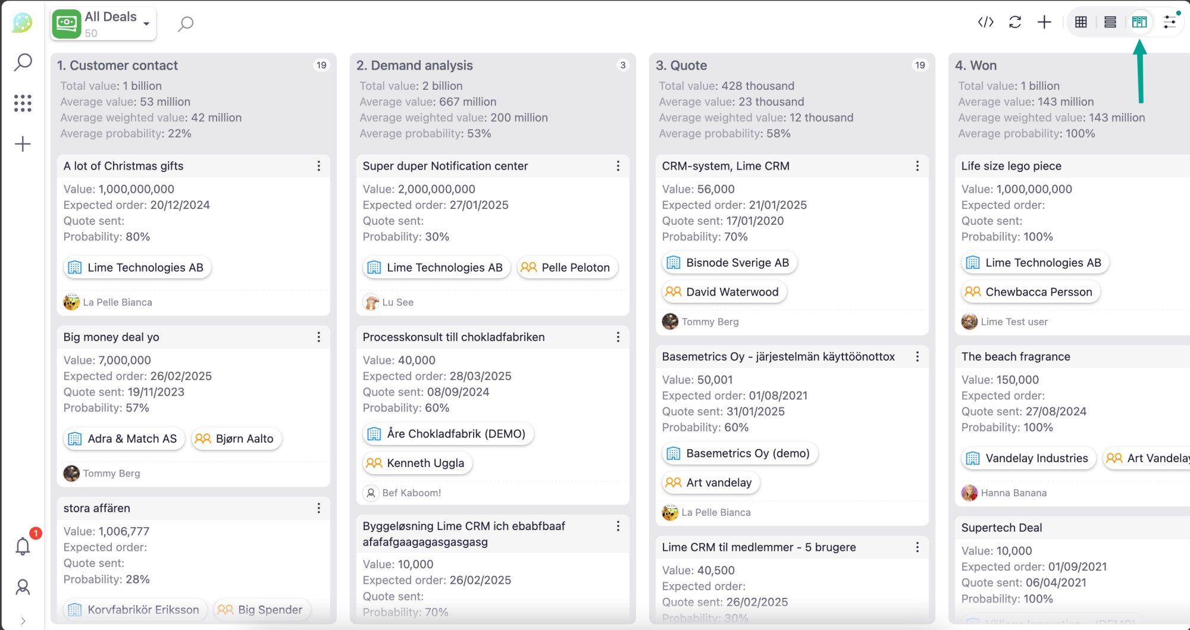Open menu for Big money deal yo
The width and height of the screenshot is (1190, 630).
(319, 337)
